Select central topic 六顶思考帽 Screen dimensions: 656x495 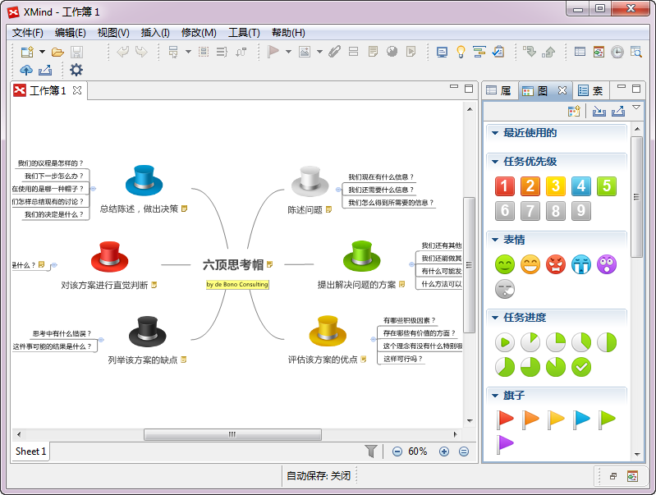coord(233,265)
